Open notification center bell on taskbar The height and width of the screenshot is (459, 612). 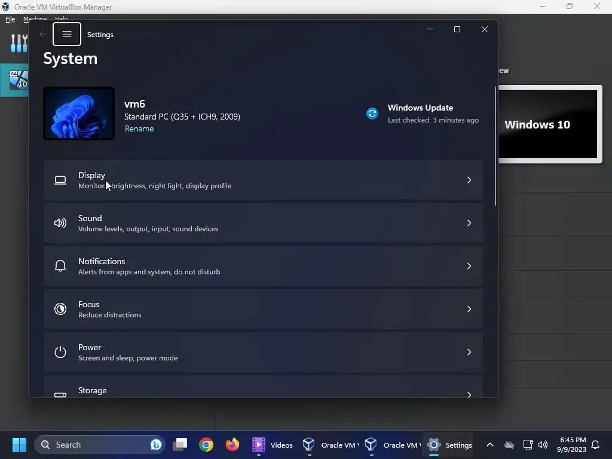[595, 445]
